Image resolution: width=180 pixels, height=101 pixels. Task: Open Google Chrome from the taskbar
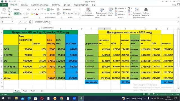[61, 98]
